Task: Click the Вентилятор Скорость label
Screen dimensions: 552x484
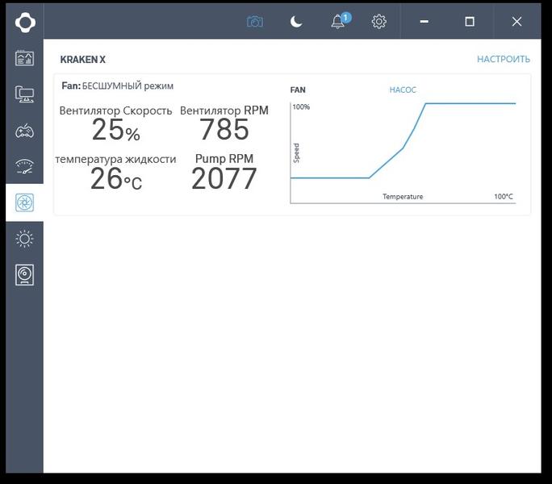Action: [x=116, y=111]
